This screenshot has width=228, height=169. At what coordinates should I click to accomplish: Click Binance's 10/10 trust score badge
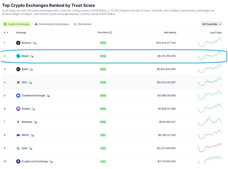point(103,43)
